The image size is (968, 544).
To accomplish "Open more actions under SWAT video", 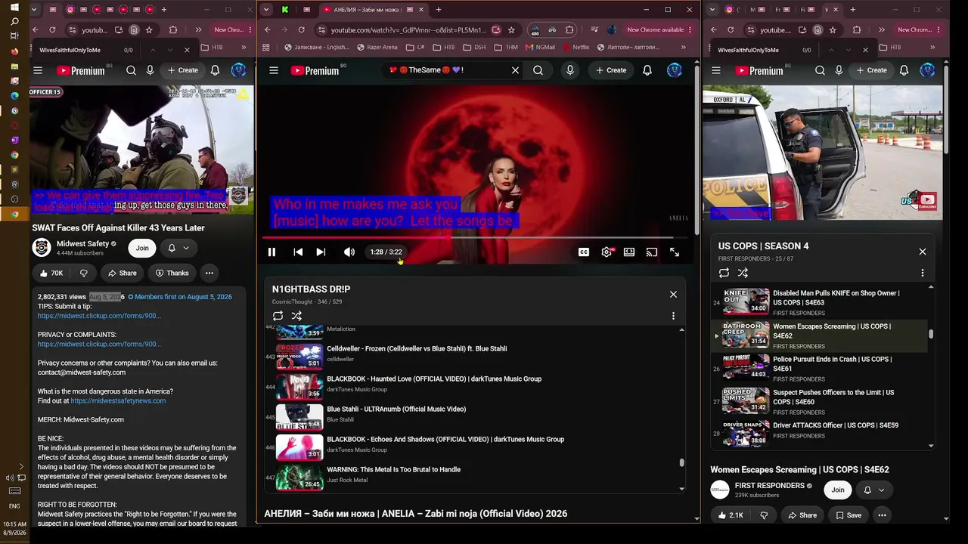I will [209, 273].
